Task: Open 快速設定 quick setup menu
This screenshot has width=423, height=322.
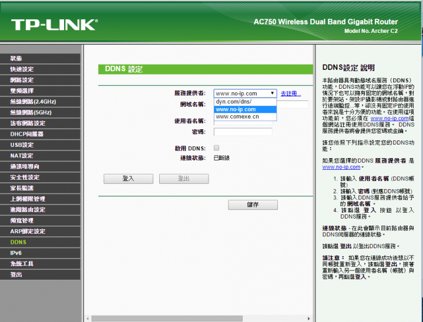Action: coord(40,69)
